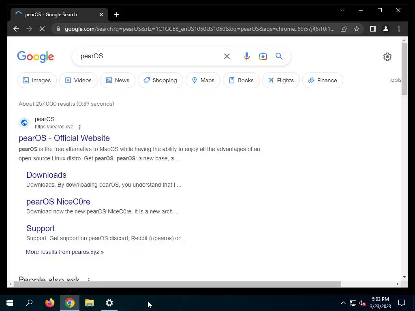Click the Google logo
415x311 pixels.
pyautogui.click(x=36, y=57)
